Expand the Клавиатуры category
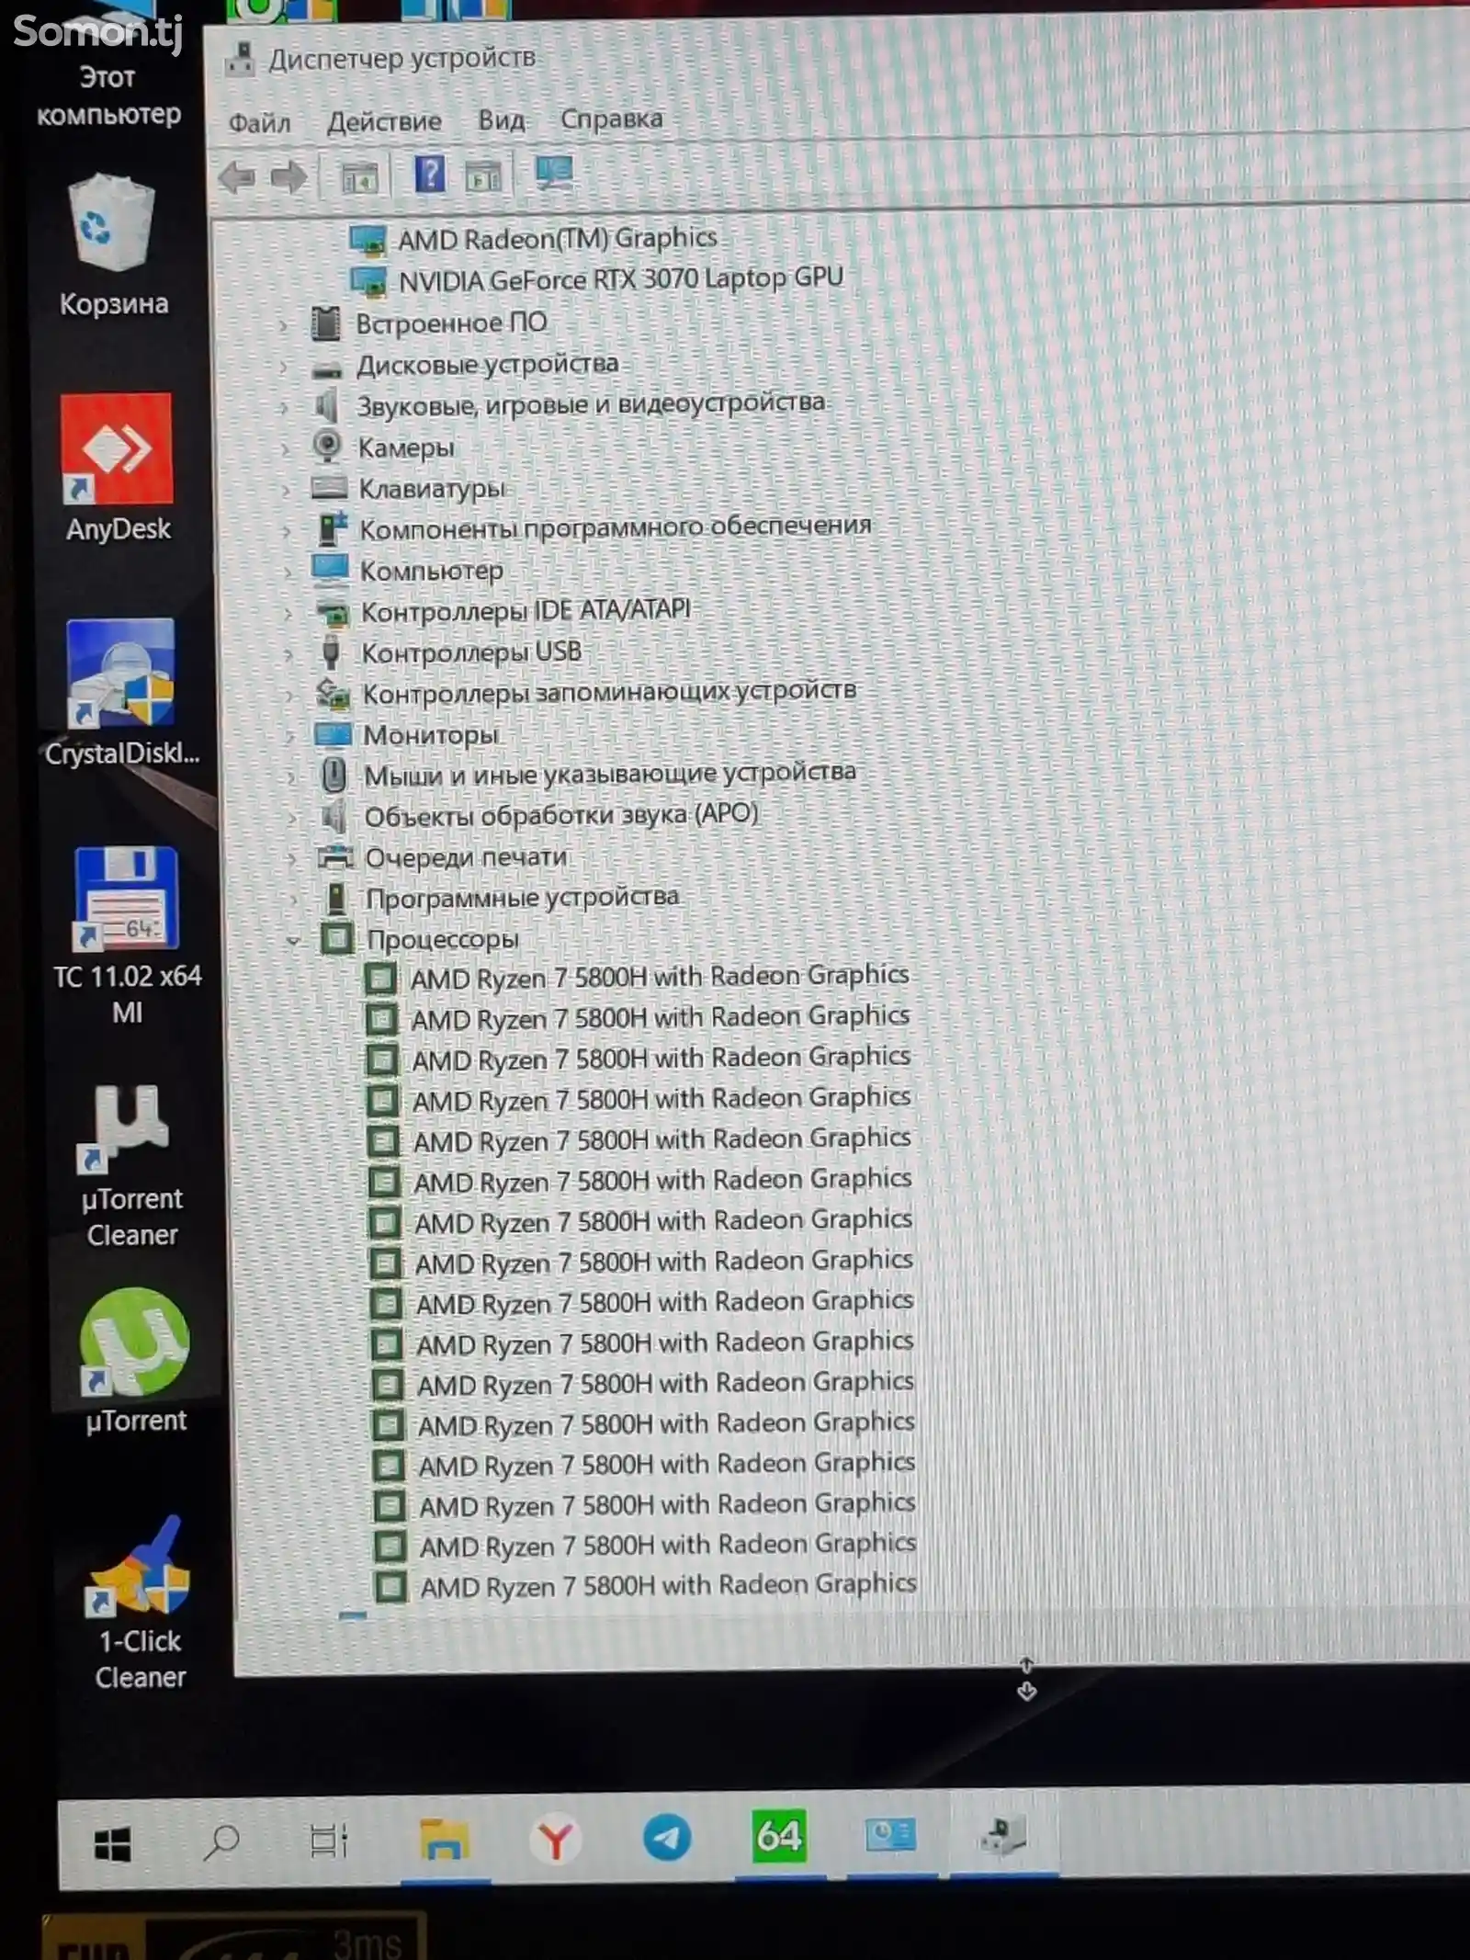The image size is (1470, 1960). click(x=287, y=490)
